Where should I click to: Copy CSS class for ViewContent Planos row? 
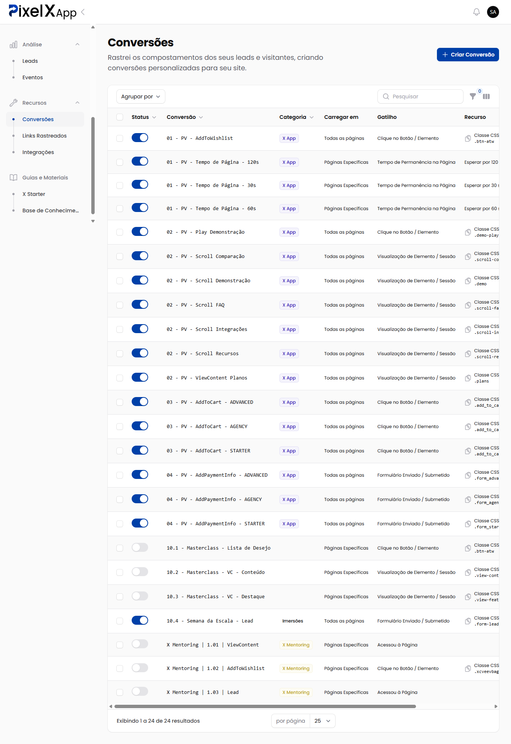[x=468, y=378]
